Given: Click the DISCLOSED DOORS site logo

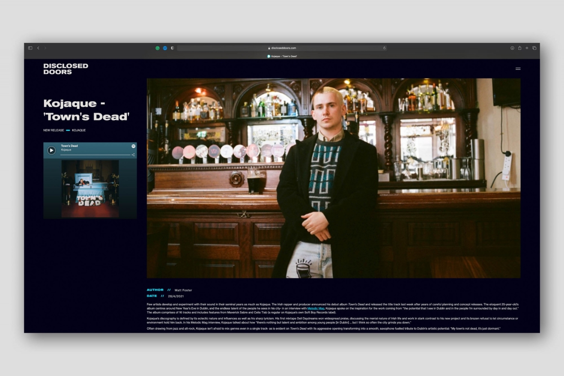Looking at the screenshot, I should tap(65, 69).
